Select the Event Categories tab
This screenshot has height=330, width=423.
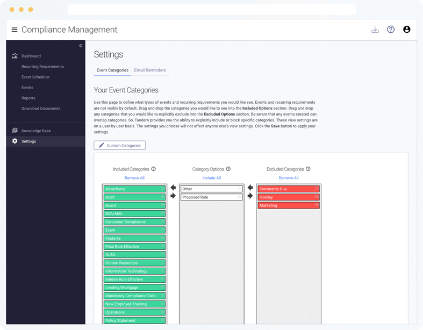112,70
